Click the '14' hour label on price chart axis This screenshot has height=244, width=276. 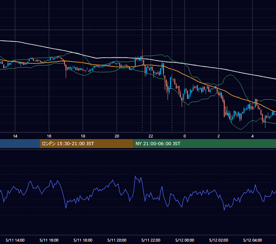click(x=15, y=136)
